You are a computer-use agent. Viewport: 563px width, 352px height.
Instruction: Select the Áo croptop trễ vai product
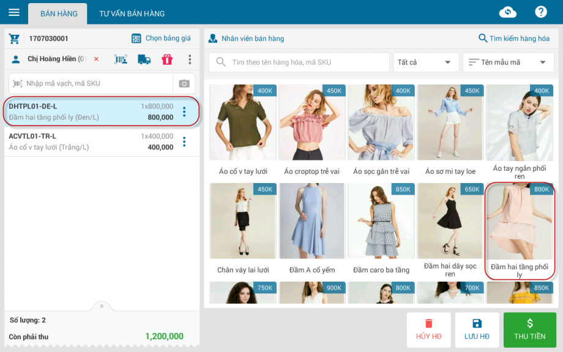point(312,131)
